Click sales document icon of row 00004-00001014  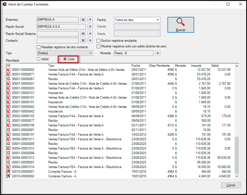[x=9, y=167]
